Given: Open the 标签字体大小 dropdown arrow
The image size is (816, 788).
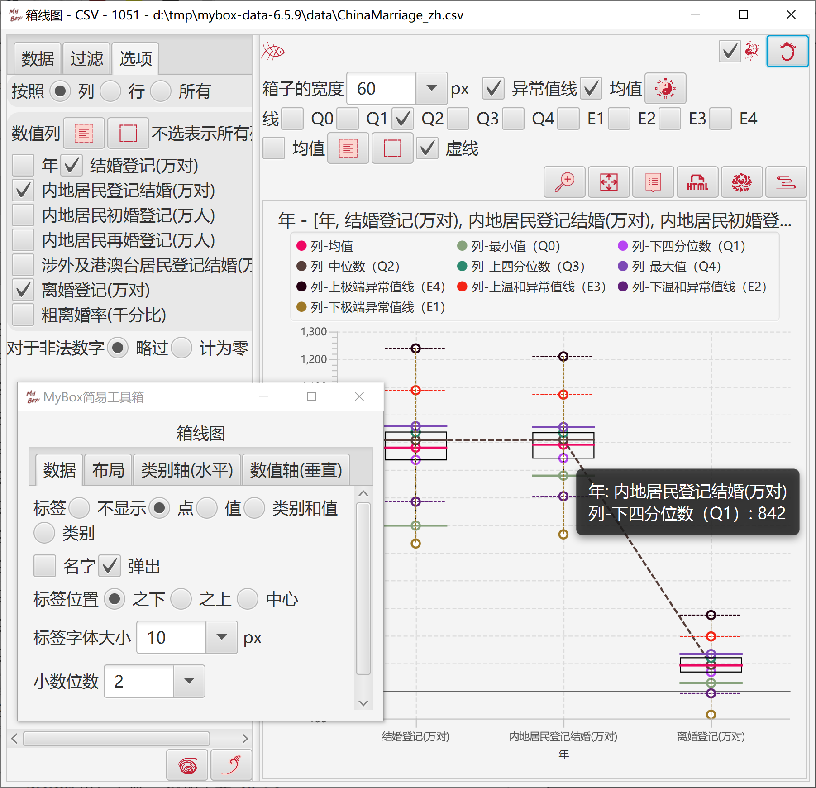Looking at the screenshot, I should (221, 637).
